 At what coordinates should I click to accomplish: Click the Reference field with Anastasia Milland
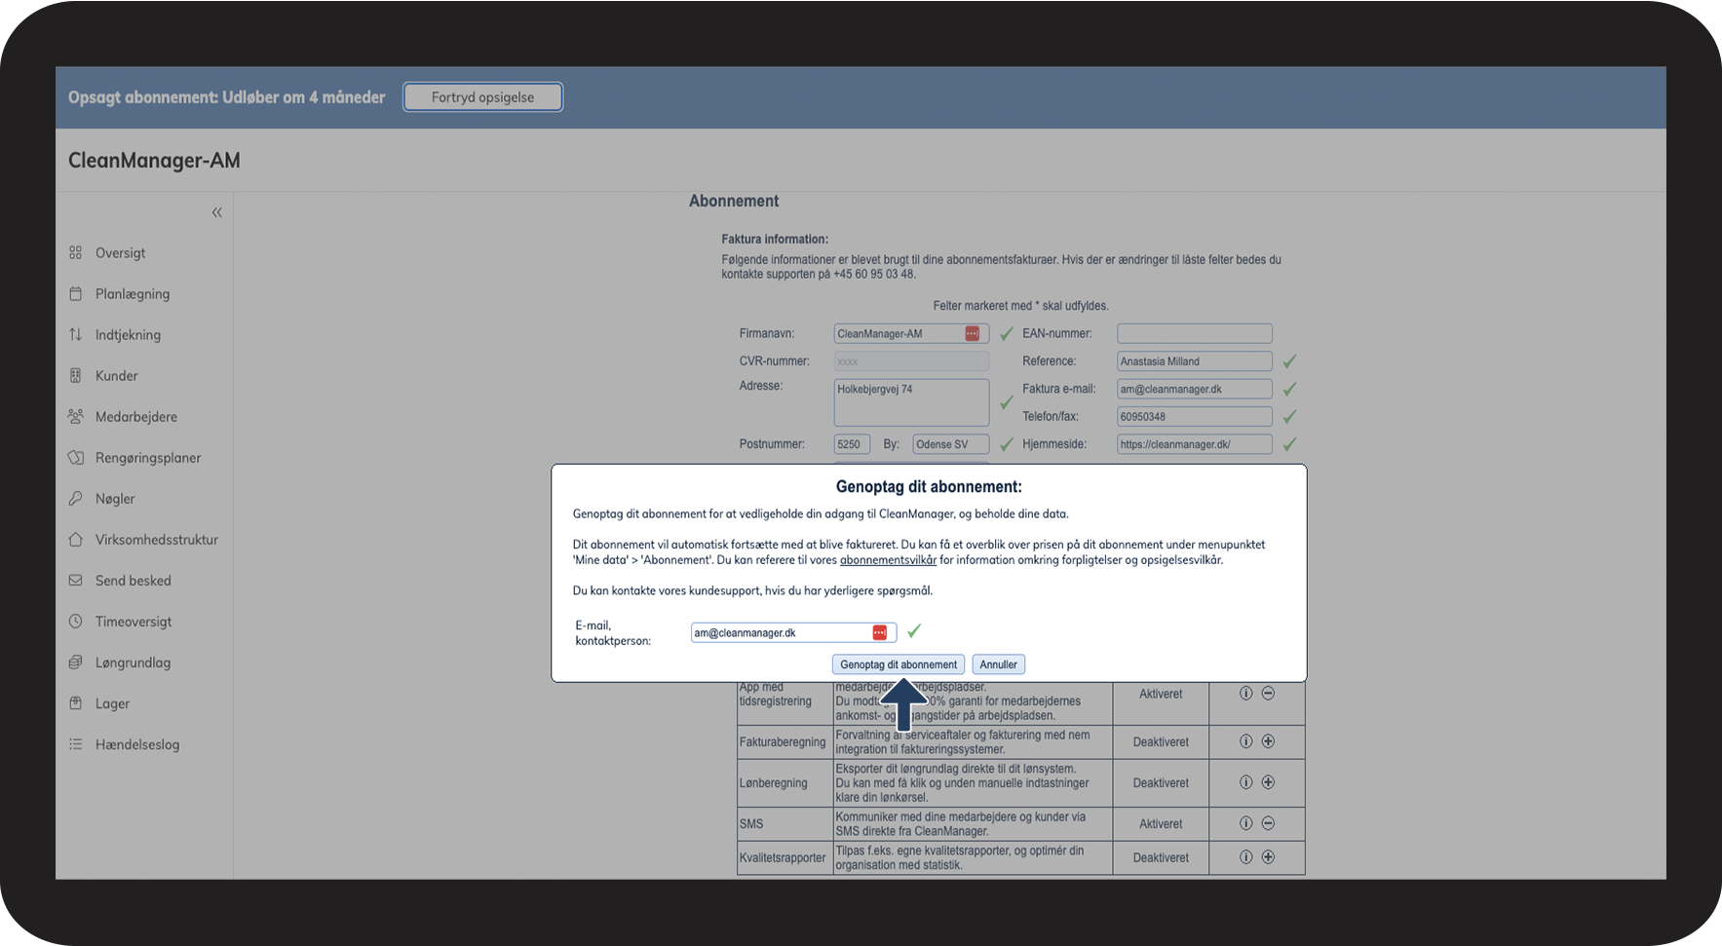[1195, 361]
